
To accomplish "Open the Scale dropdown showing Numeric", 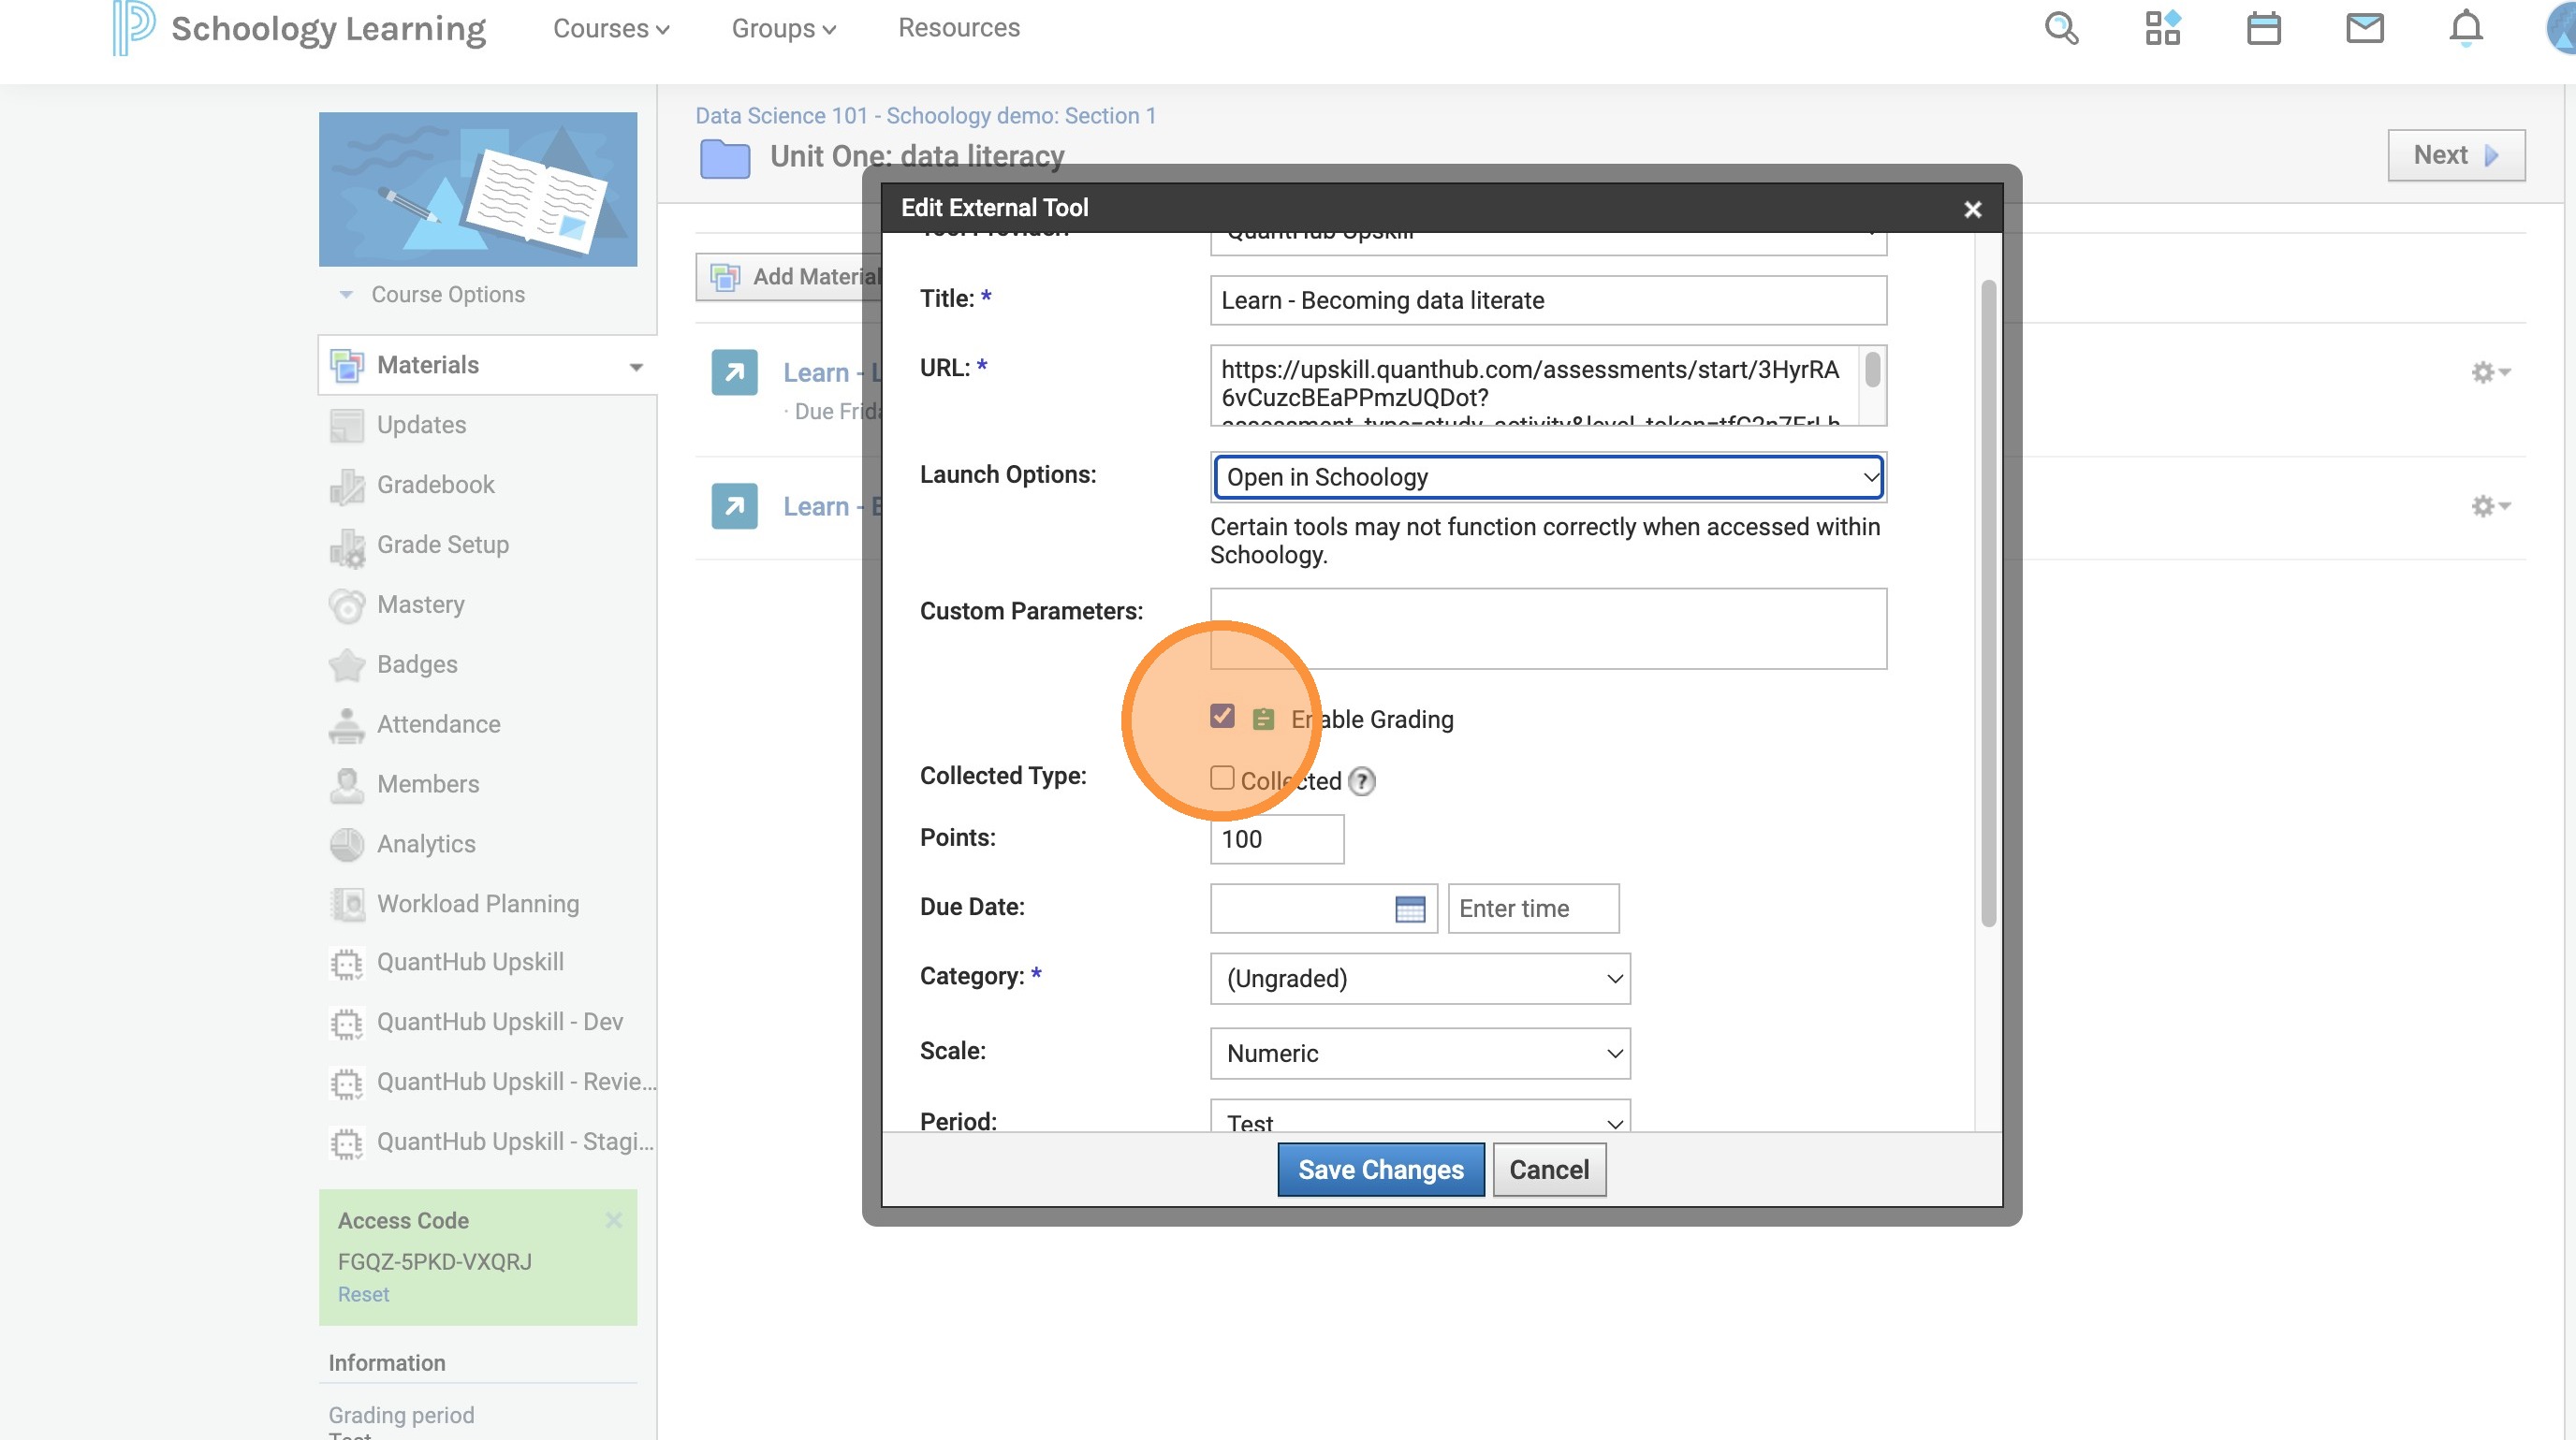I will click(1419, 1054).
